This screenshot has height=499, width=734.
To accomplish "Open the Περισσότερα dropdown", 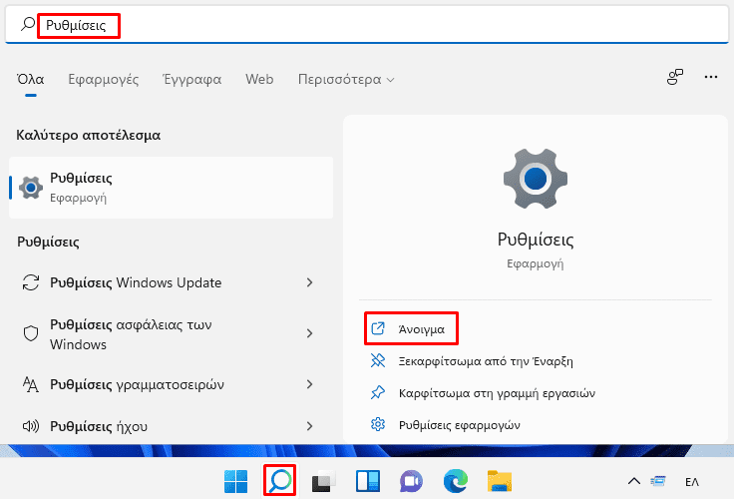I will click(346, 80).
